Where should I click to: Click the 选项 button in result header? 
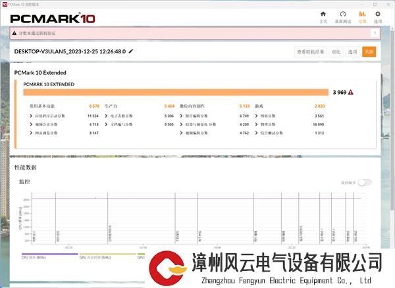[352, 52]
